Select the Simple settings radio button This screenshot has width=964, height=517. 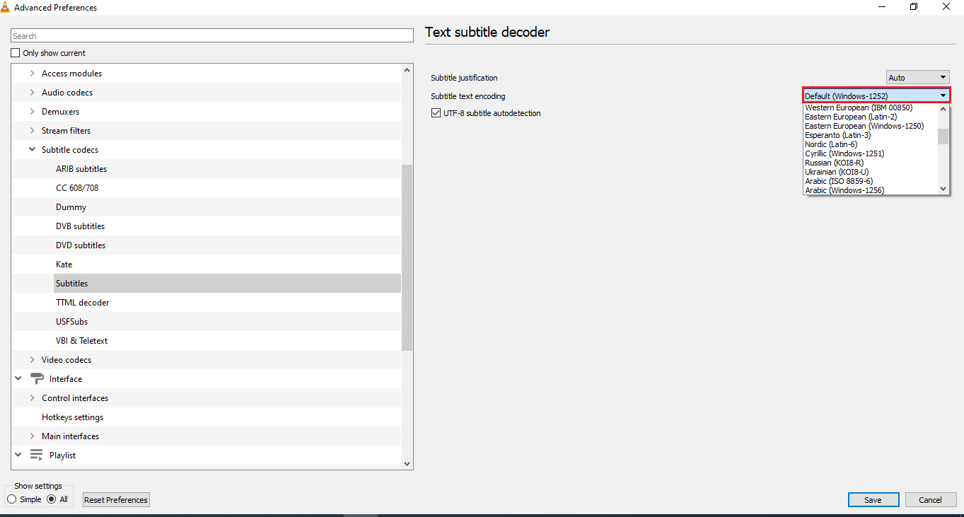[x=12, y=499]
